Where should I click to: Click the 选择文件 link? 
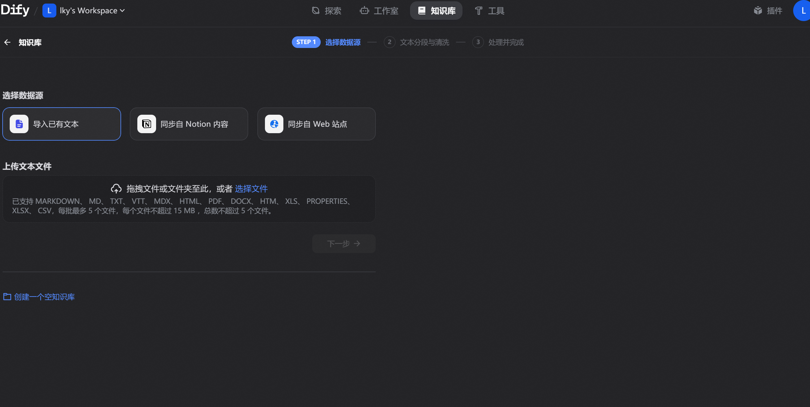click(251, 189)
